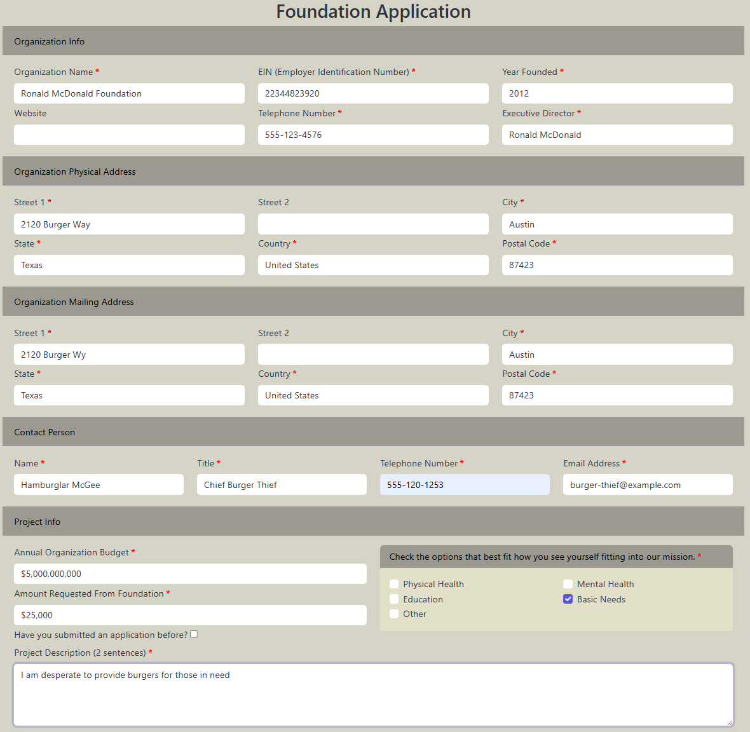Click the Mailing Address Postal Code field
Viewport: 750px width, 732px height.
(x=617, y=395)
